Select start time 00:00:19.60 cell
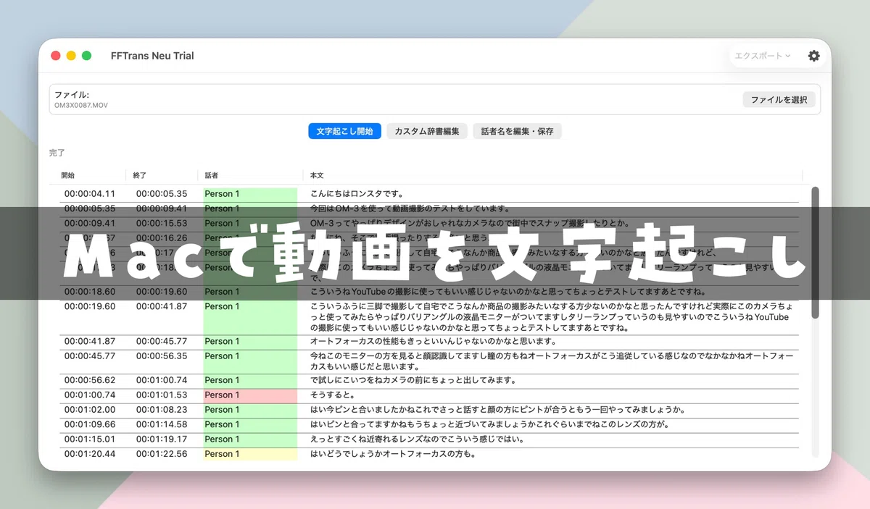This screenshot has width=870, height=509. [90, 306]
